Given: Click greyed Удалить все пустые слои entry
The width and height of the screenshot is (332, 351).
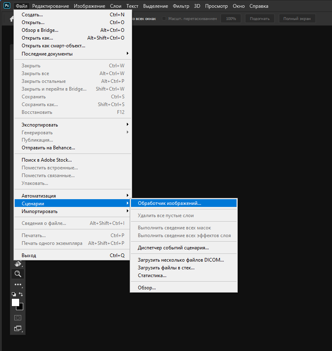Looking at the screenshot, I should [x=184, y=215].
